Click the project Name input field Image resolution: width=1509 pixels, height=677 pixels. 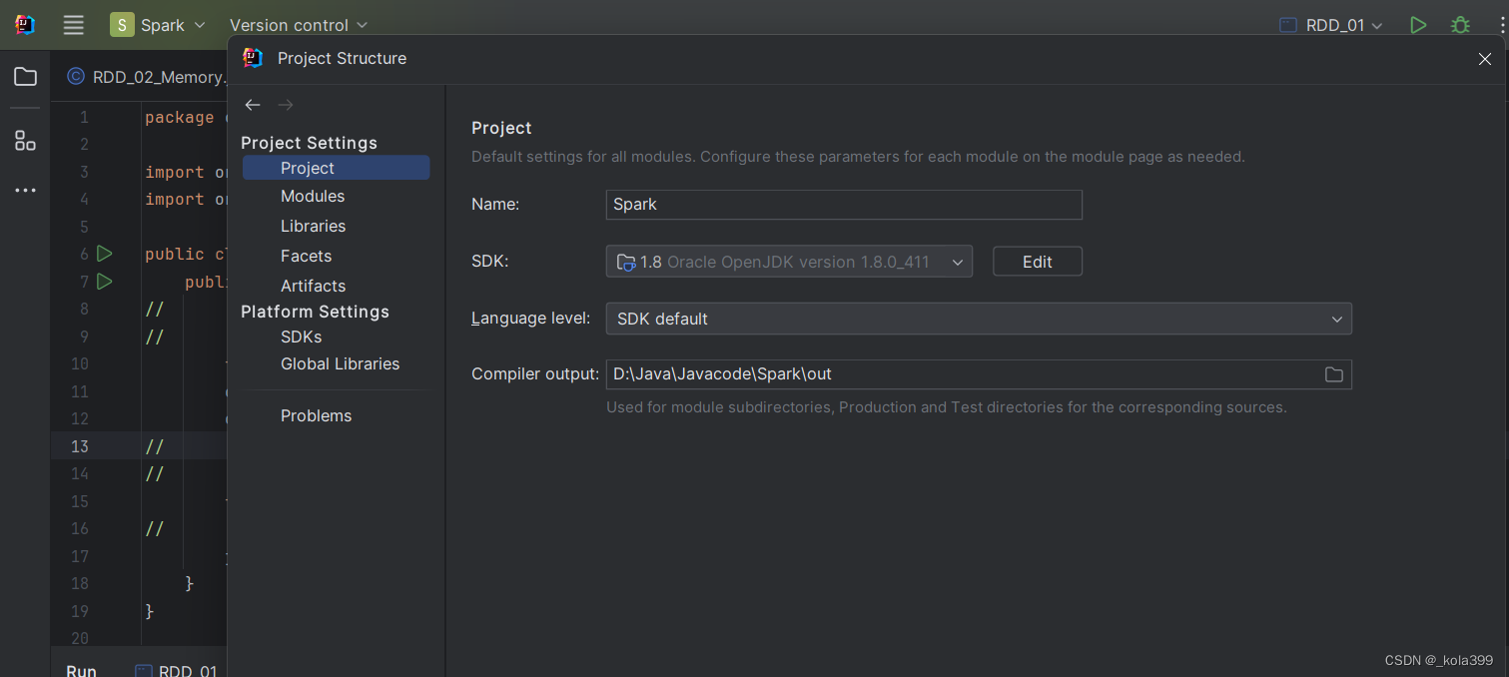tap(844, 205)
